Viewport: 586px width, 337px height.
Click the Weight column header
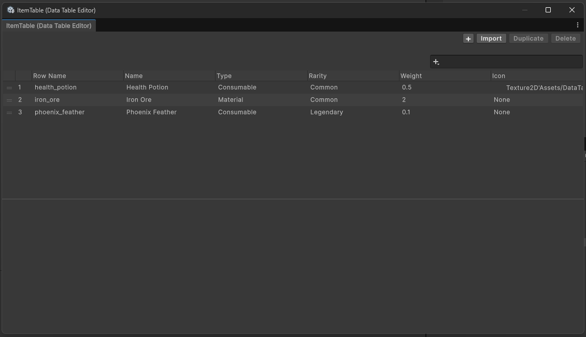click(x=411, y=76)
